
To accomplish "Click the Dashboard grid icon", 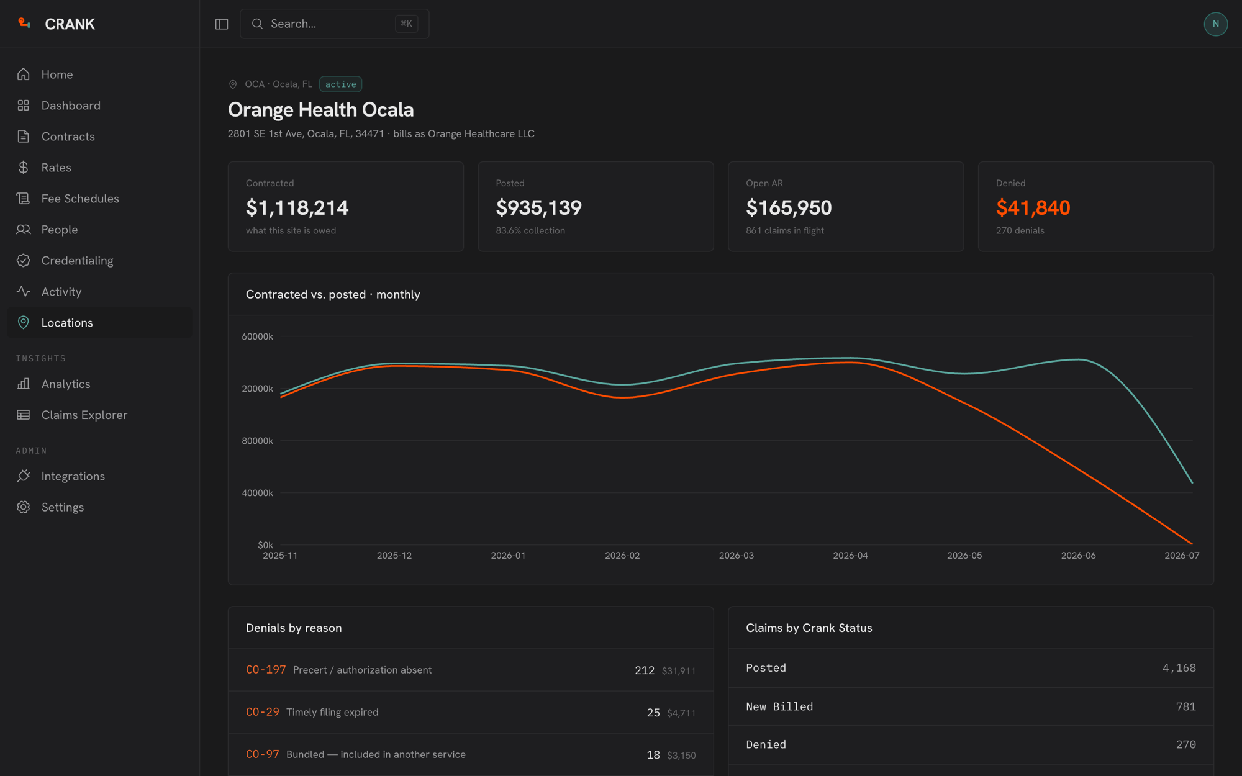I will (24, 106).
